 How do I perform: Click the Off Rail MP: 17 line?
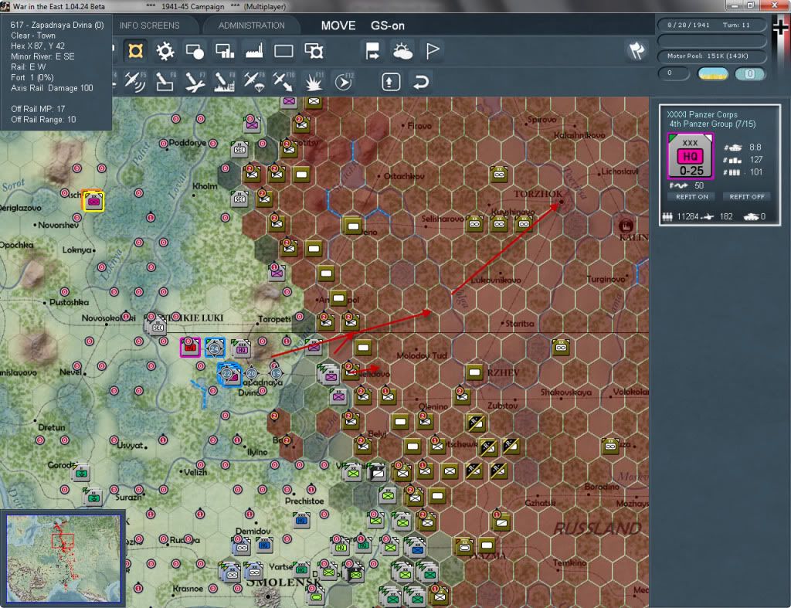click(x=38, y=108)
